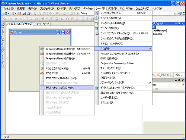Select TemporaryMacro の実行 menu entry

click(x=67, y=49)
